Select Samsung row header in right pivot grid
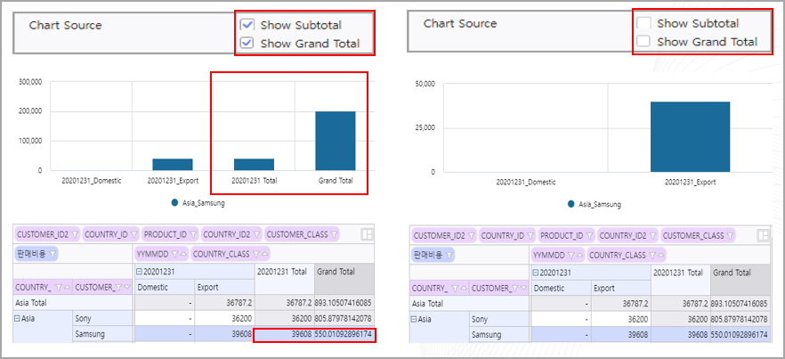 pyautogui.click(x=500, y=334)
